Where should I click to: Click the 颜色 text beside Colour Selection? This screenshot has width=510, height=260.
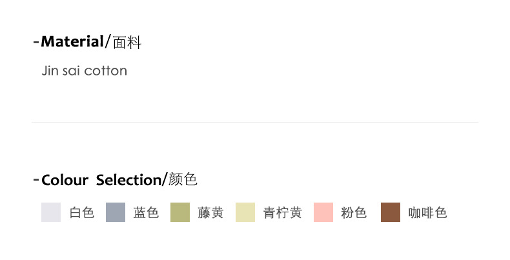183,180
